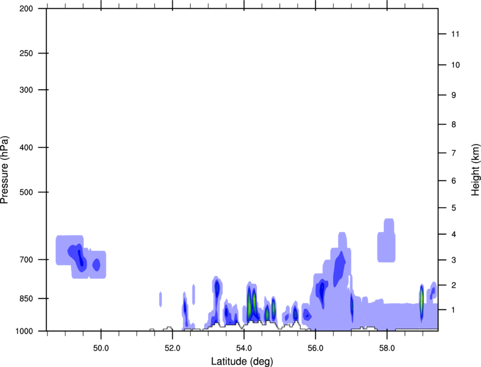Click the 56.0 latitude tick label
481x367 pixels.
315,348
